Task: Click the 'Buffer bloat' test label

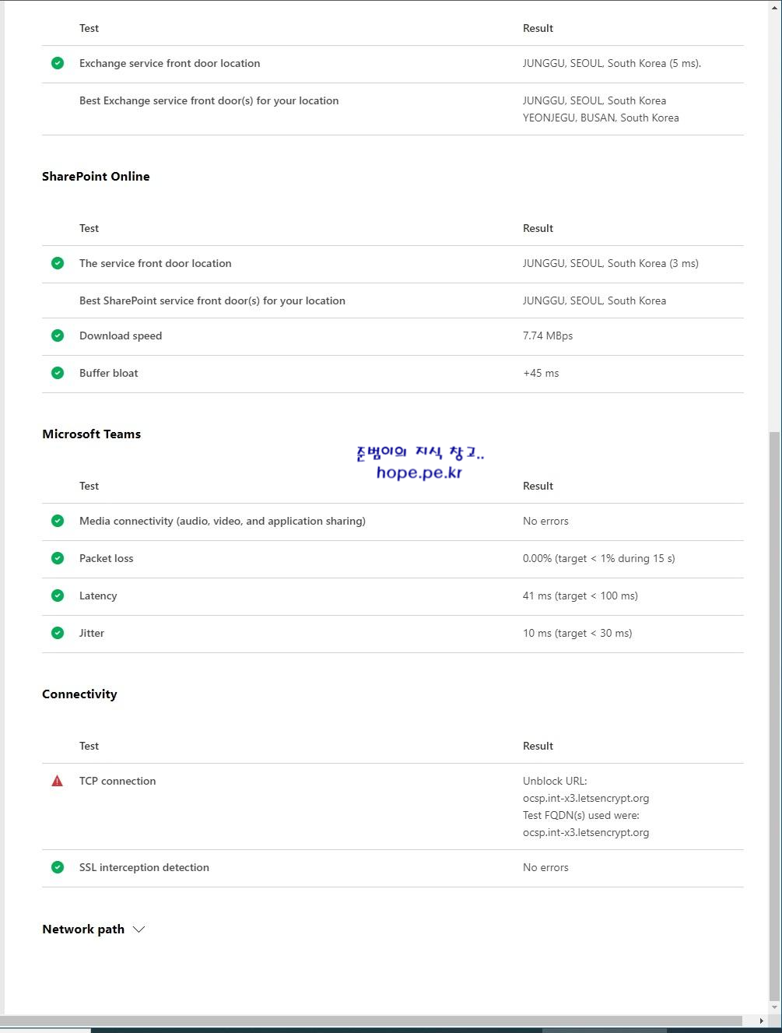Action: [x=109, y=373]
